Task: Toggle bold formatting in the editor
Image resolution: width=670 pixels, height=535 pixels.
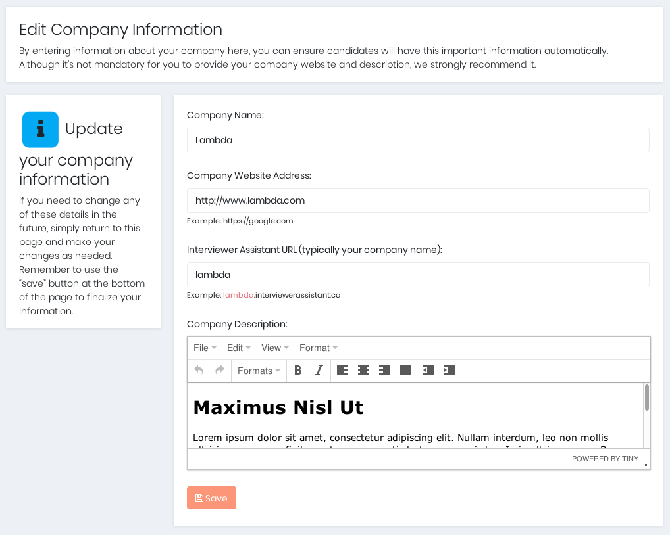Action: tap(297, 371)
